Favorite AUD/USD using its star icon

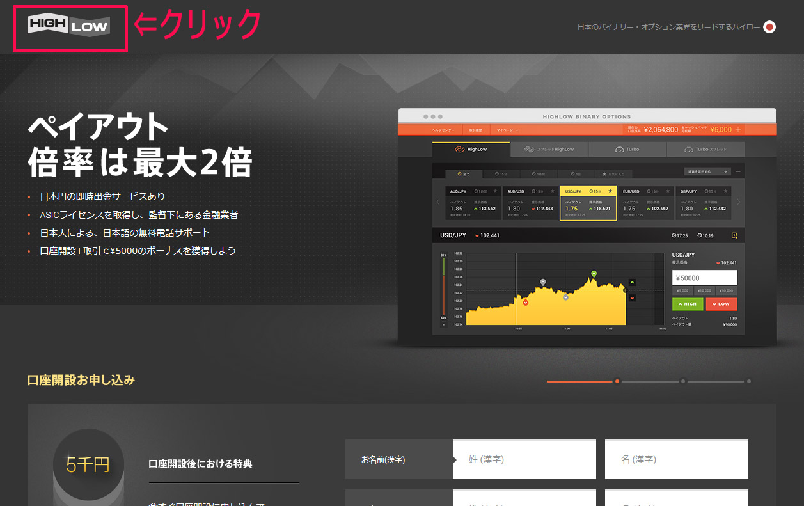pos(552,191)
